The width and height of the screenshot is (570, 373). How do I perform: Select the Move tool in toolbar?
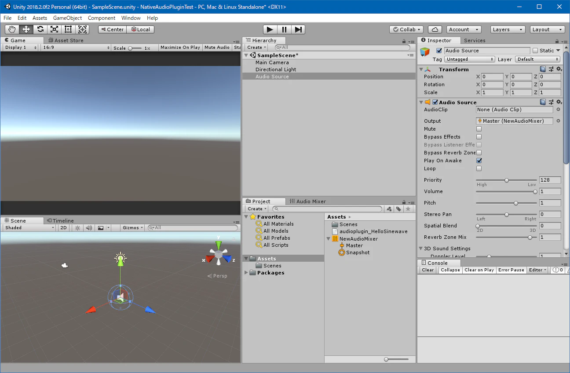(x=26, y=29)
